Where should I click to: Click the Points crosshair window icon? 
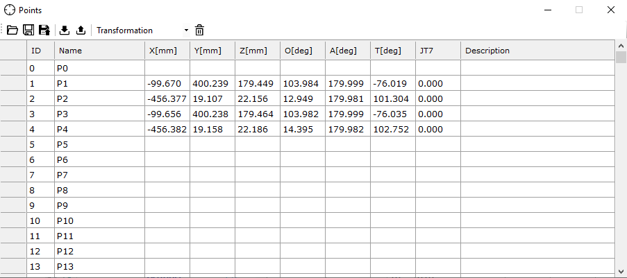click(x=10, y=10)
